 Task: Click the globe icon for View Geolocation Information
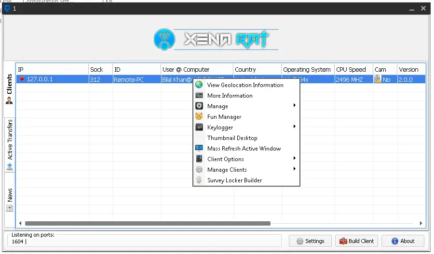(199, 85)
